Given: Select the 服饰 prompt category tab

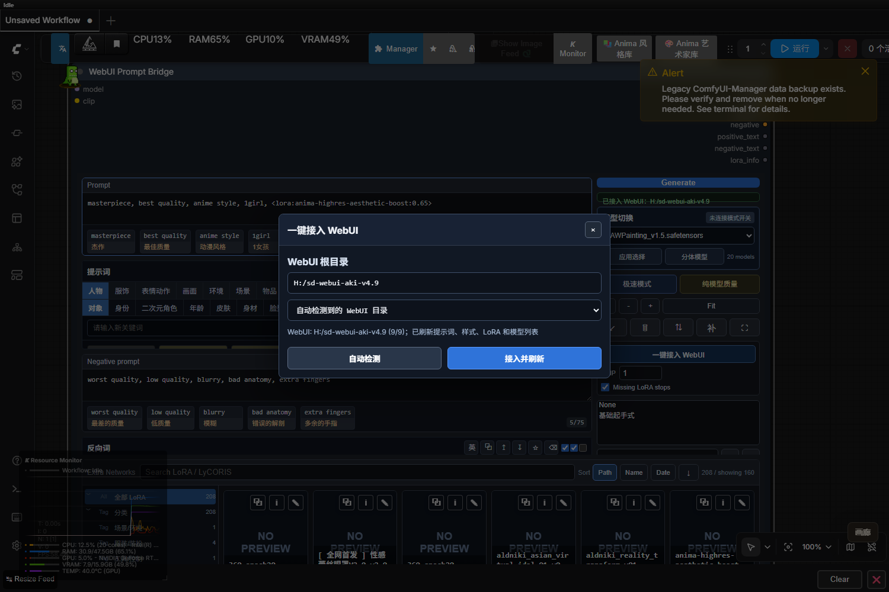Looking at the screenshot, I should [x=122, y=291].
